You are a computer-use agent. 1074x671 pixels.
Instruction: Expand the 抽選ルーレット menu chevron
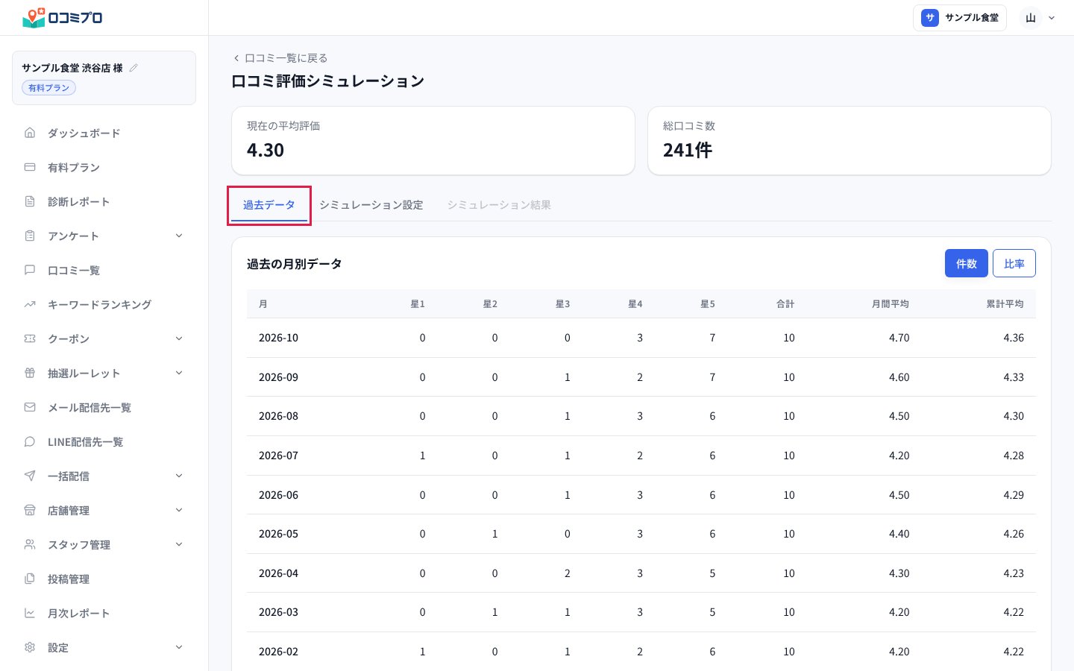point(179,373)
